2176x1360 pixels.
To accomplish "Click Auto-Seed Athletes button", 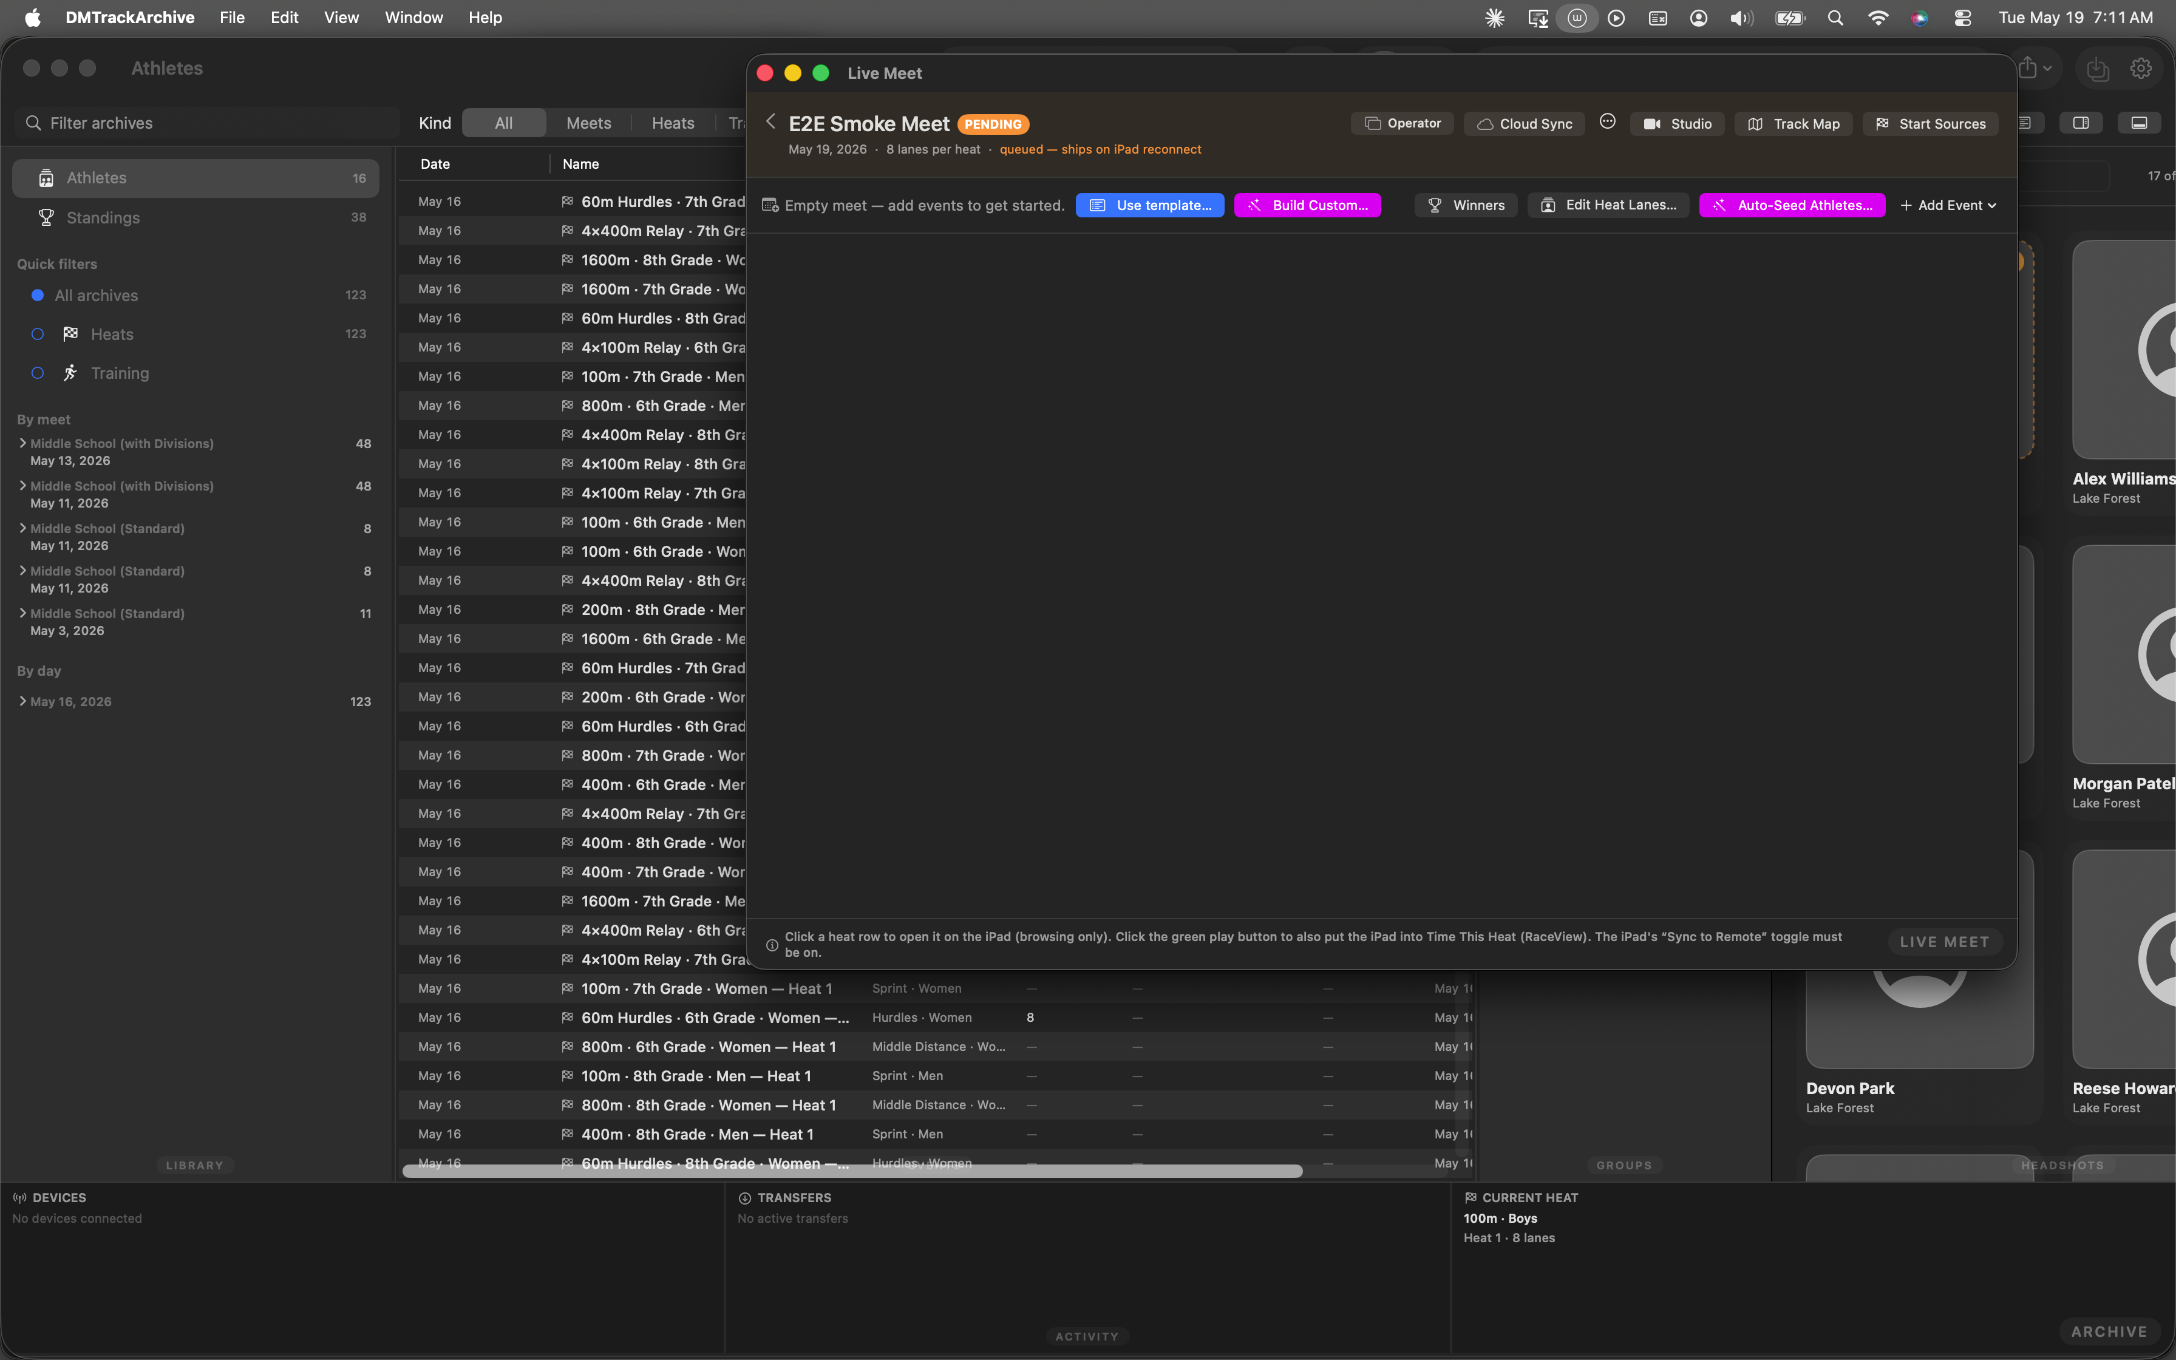I will [1792, 205].
